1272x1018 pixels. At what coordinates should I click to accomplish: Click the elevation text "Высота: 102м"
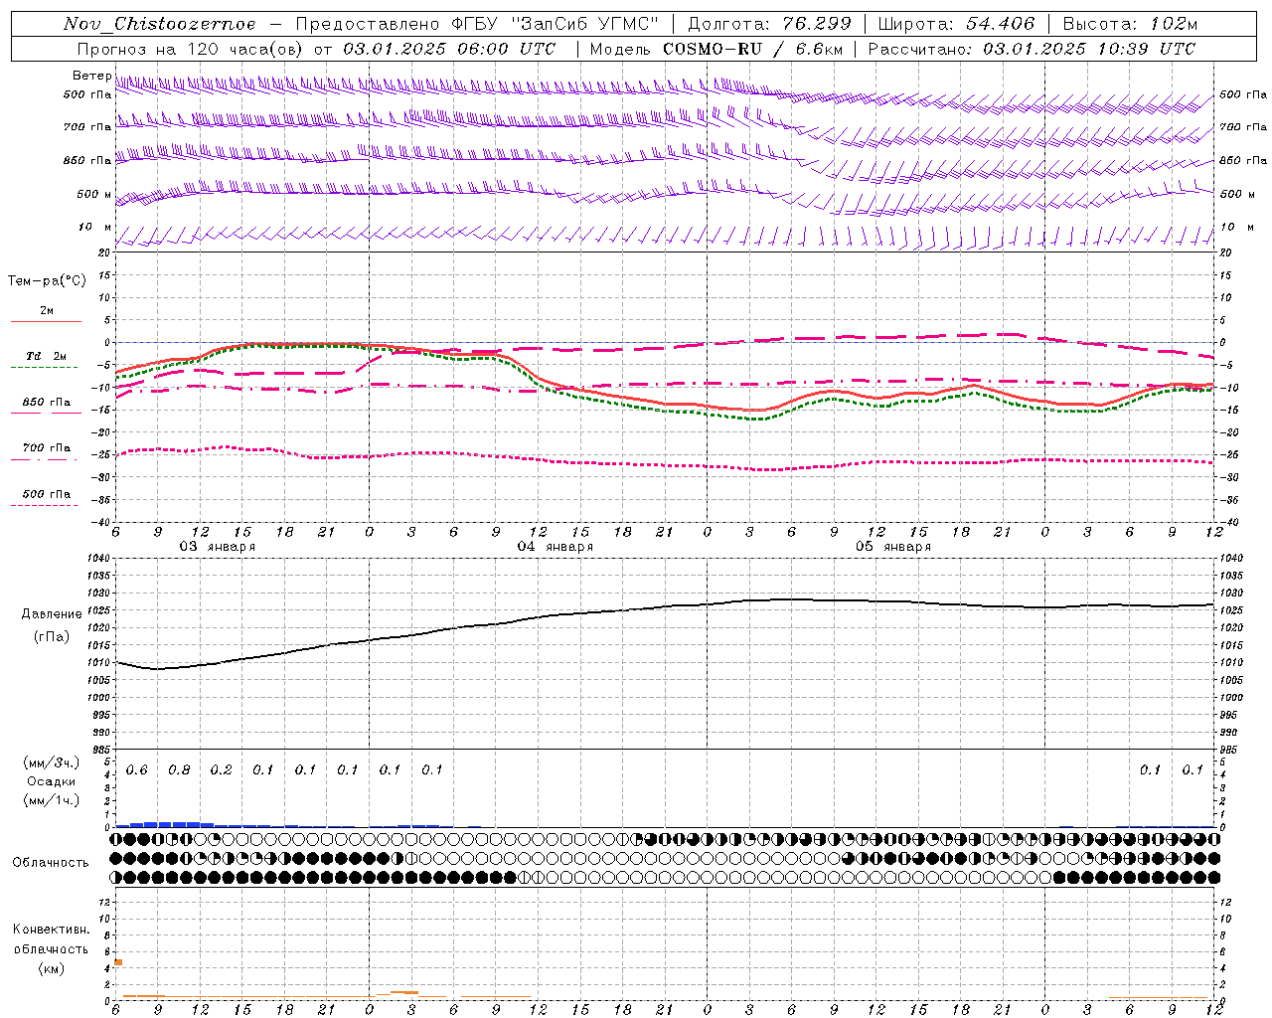1130,24
